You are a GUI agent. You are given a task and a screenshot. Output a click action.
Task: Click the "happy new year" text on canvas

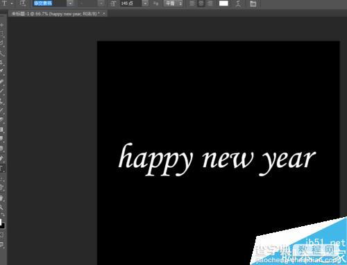217,160
